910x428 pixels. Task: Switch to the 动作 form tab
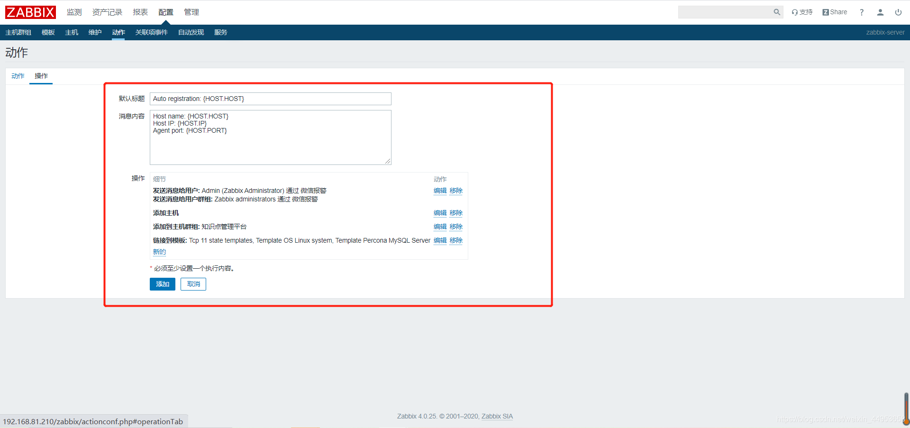[18, 76]
